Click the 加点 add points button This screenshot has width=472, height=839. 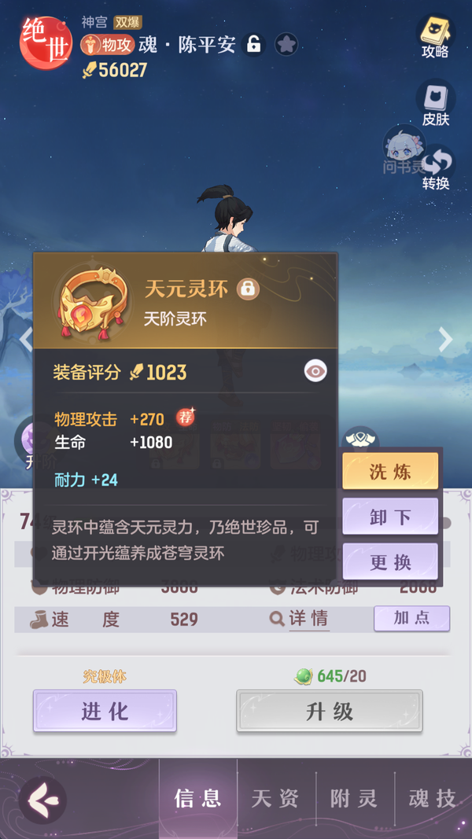coord(411,618)
